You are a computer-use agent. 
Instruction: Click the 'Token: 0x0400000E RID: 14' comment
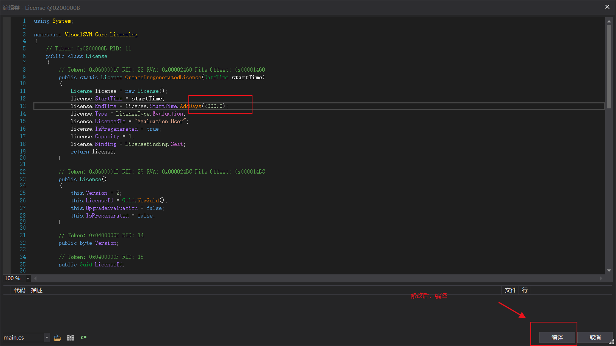click(x=101, y=235)
